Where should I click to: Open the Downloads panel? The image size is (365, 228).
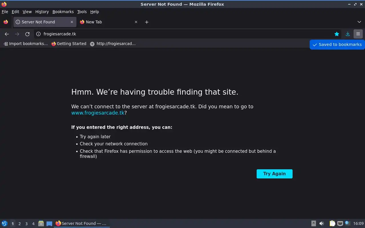click(x=348, y=34)
